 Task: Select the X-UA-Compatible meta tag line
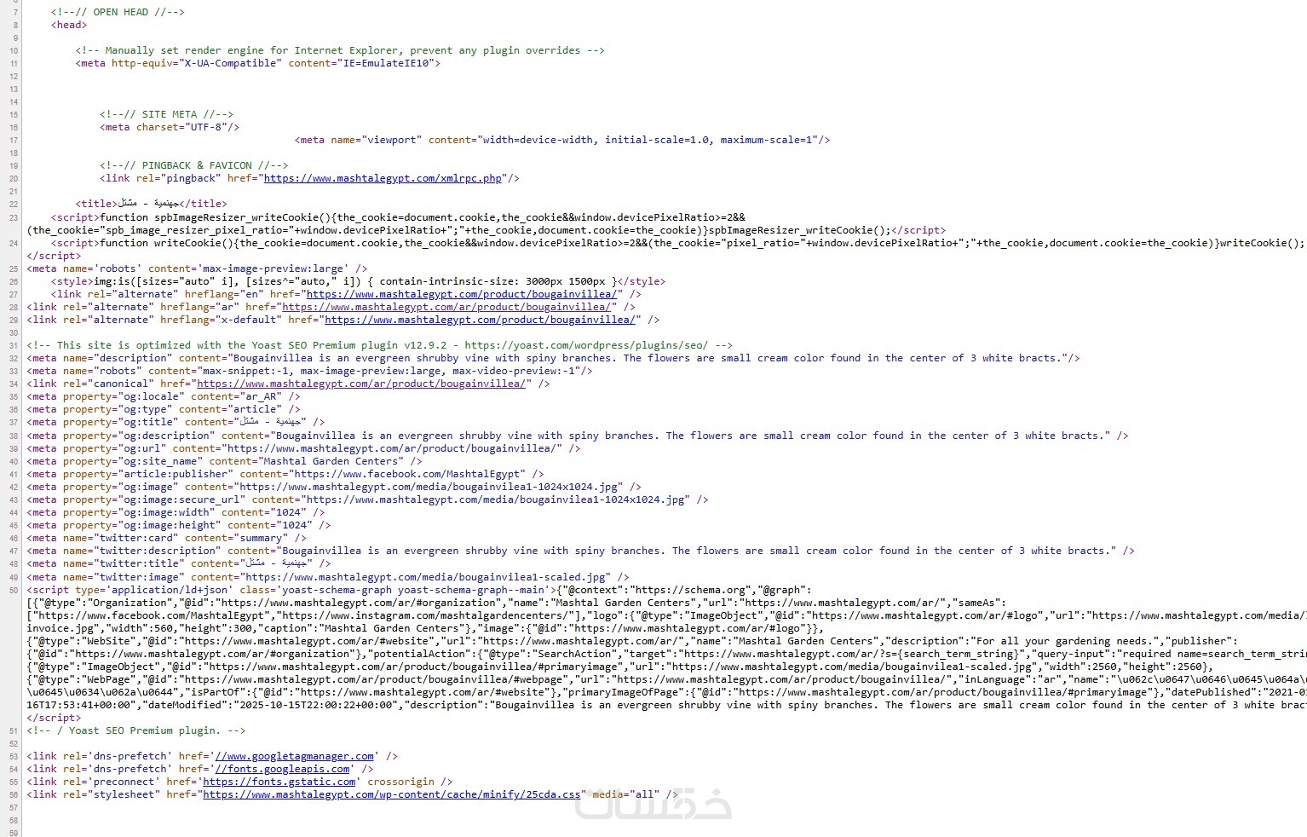[258, 63]
